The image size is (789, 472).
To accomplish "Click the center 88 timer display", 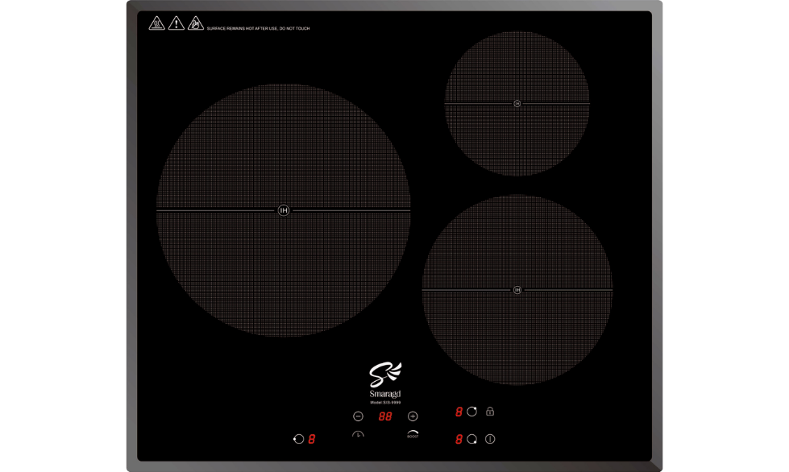I will pos(385,416).
